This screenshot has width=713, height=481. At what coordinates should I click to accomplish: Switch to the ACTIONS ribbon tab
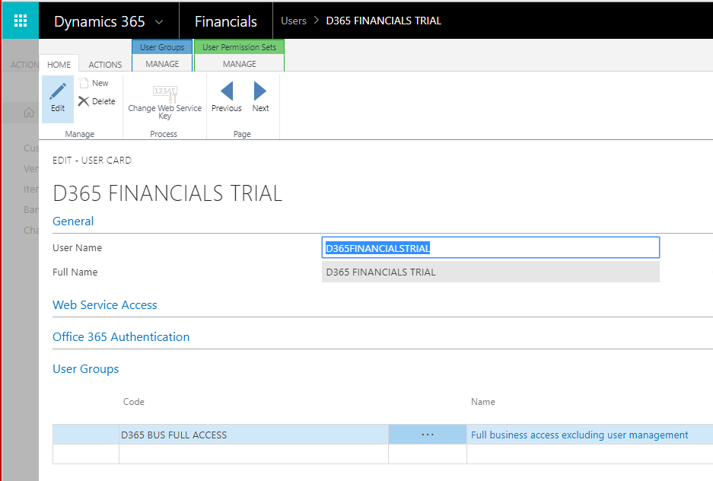click(105, 65)
